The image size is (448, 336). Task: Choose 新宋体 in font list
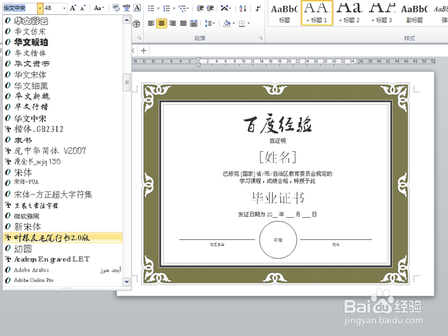pos(63,227)
